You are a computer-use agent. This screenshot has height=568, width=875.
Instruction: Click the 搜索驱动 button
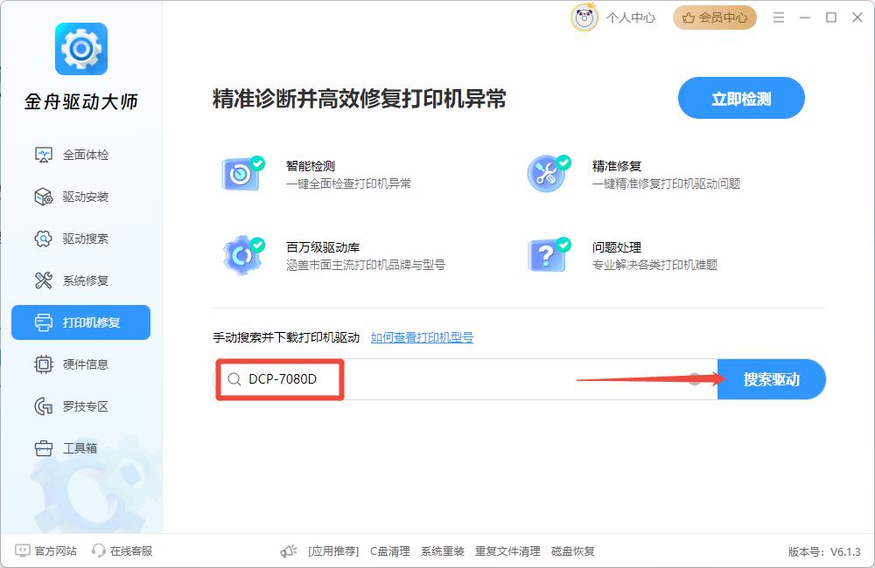pyautogui.click(x=771, y=379)
